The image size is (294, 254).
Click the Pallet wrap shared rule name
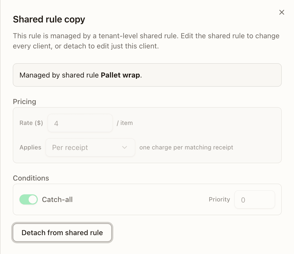pos(120,75)
